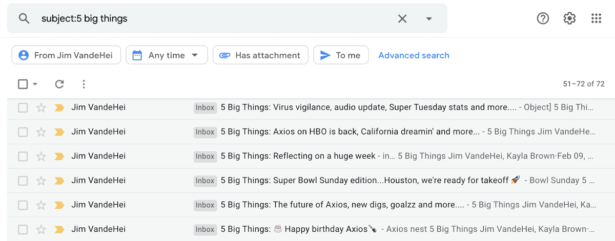Toggle importance marker on Happy birthday Axios email

pos(59,229)
